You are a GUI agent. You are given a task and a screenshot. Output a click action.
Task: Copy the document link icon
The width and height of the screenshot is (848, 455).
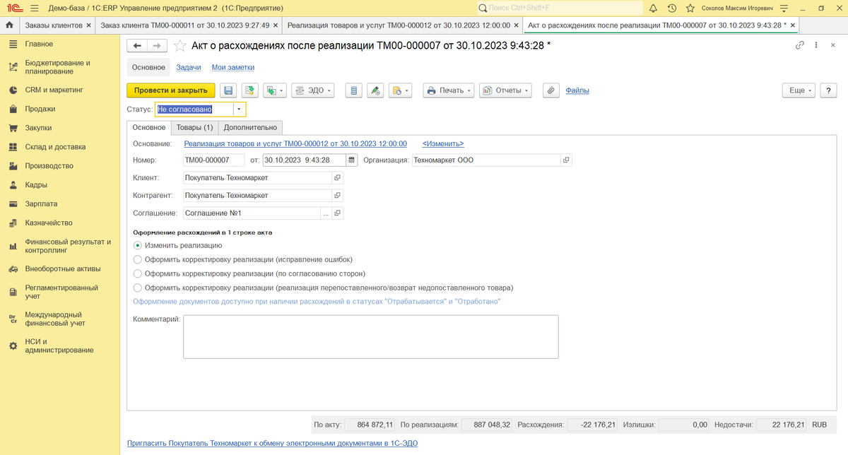coord(800,45)
